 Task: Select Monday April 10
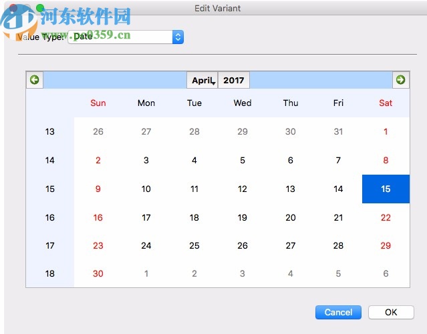tap(146, 189)
